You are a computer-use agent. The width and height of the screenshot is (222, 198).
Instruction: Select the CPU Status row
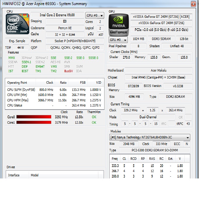coord(54,106)
